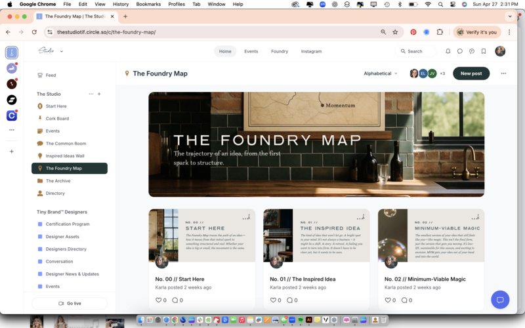The width and height of the screenshot is (525, 328).
Task: Open Directory in sidebar
Action: coord(70,193)
